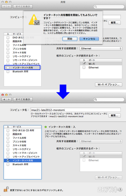Toggle Bluetooth 共有 checkbox in the bottom window
The image size is (126, 196).
coord(8,164)
